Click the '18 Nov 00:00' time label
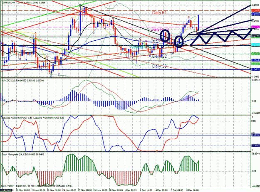 pyautogui.click(x=23, y=190)
